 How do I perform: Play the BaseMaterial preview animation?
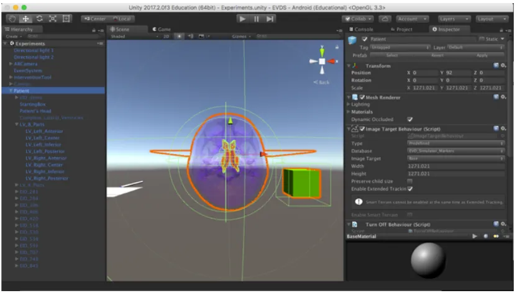click(x=475, y=236)
